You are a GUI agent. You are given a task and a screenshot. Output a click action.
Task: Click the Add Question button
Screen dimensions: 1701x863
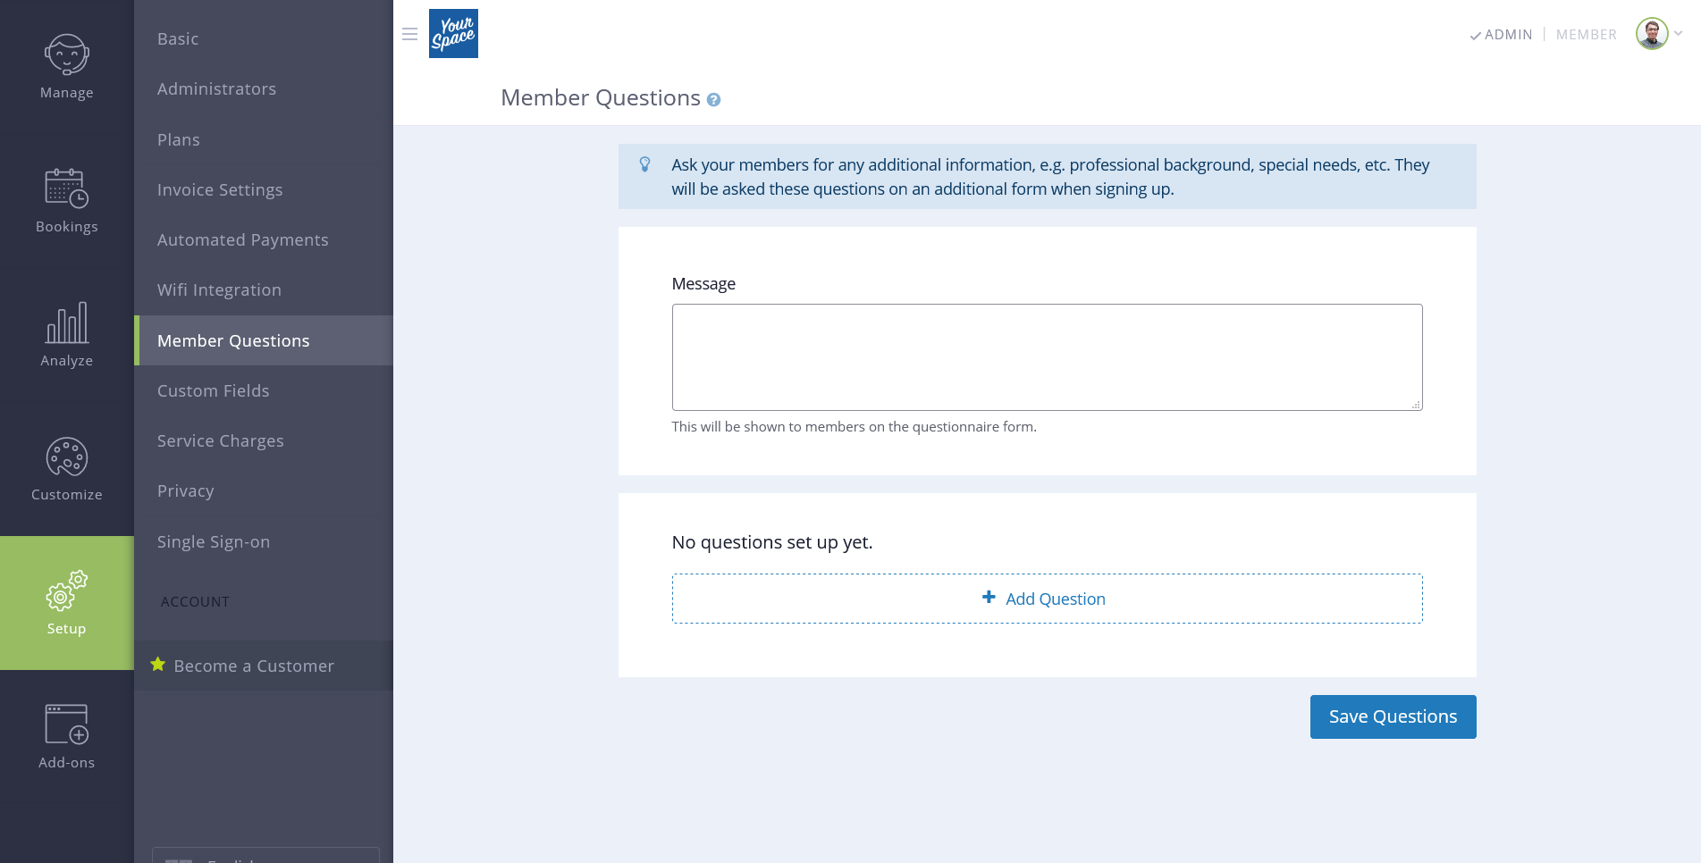pyautogui.click(x=1046, y=599)
